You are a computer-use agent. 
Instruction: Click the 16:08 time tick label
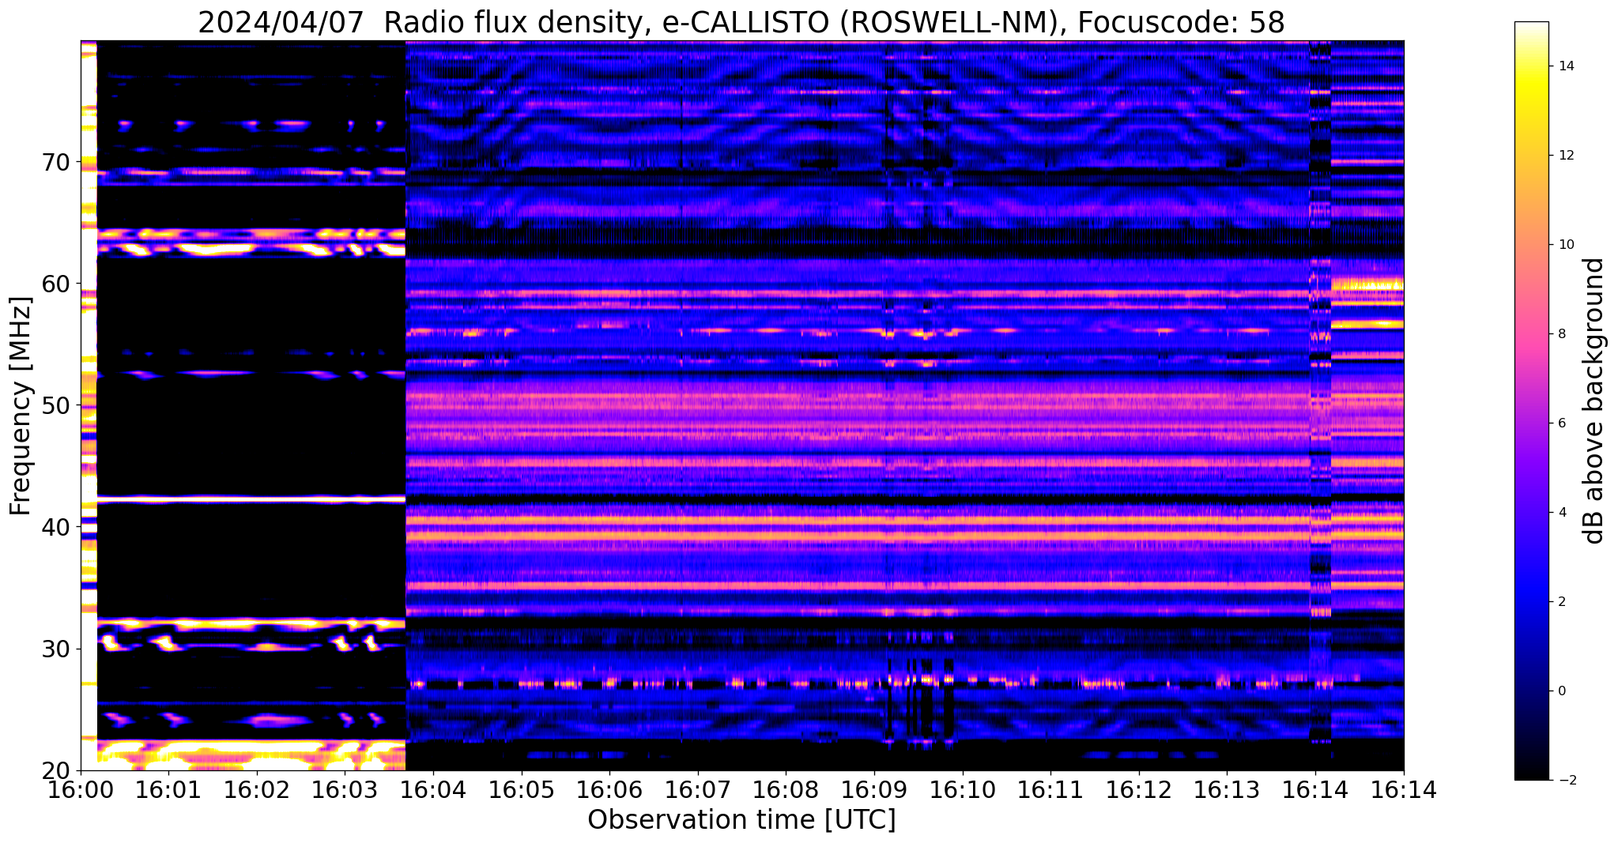click(x=786, y=790)
